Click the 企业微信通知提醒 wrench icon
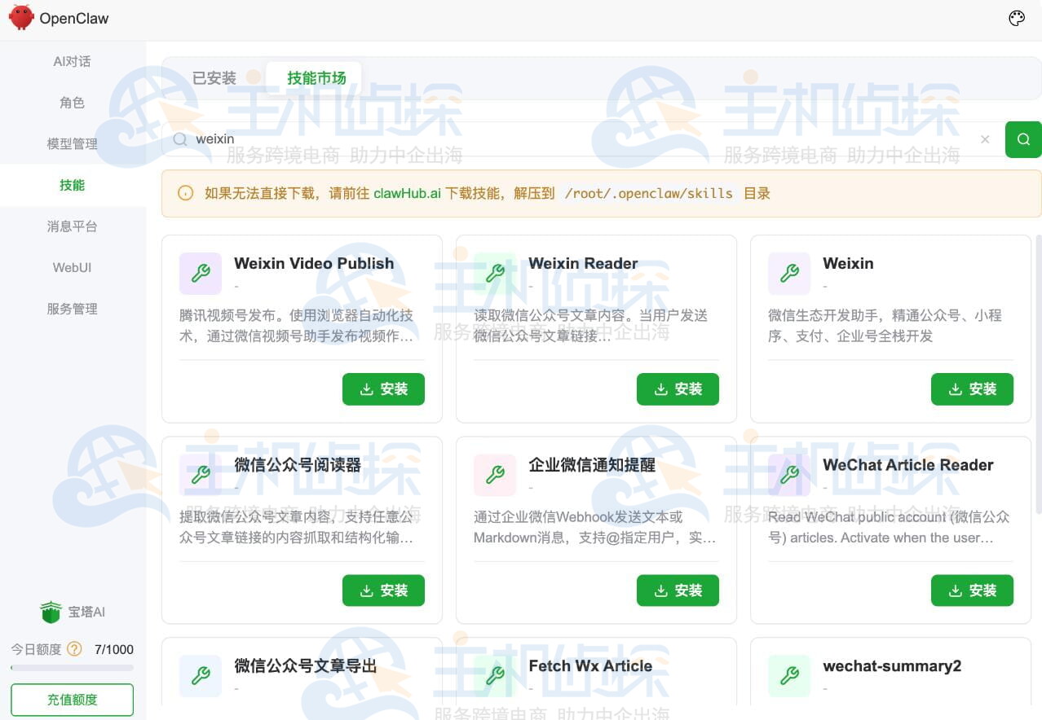1042x720 pixels. click(495, 474)
